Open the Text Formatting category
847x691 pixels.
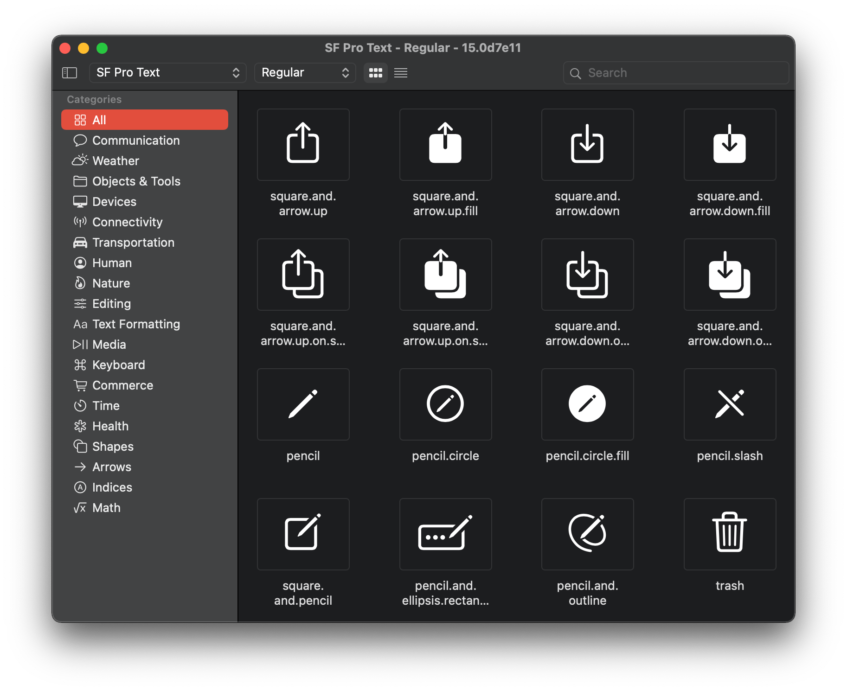point(145,324)
